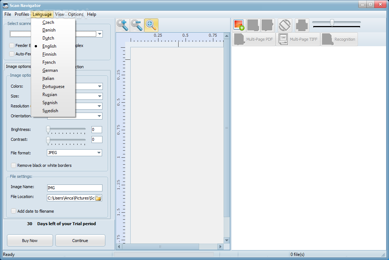
Task: Expand the Resolution dropdown
Action: 100,106
